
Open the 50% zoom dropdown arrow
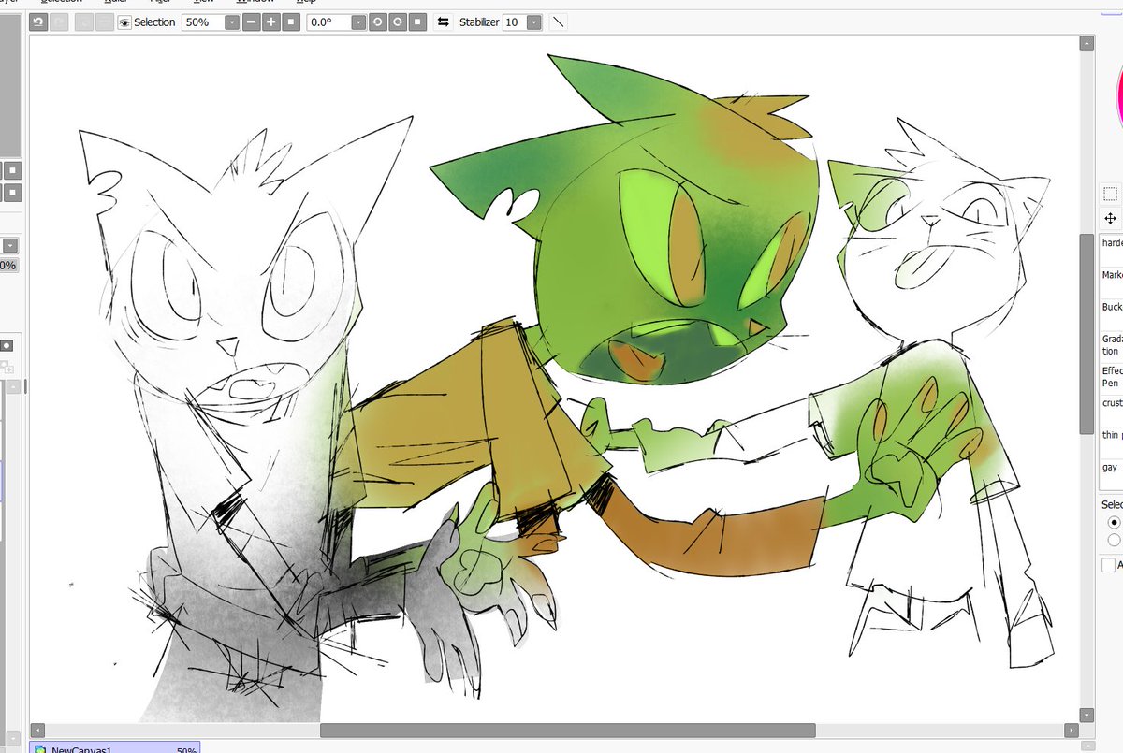[231, 22]
